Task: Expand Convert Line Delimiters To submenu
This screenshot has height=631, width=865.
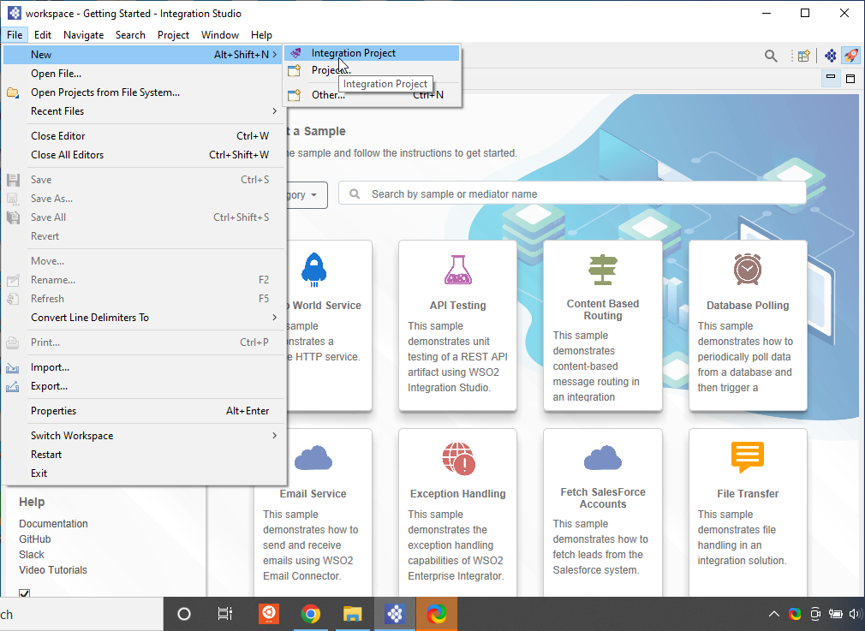Action: coord(275,317)
